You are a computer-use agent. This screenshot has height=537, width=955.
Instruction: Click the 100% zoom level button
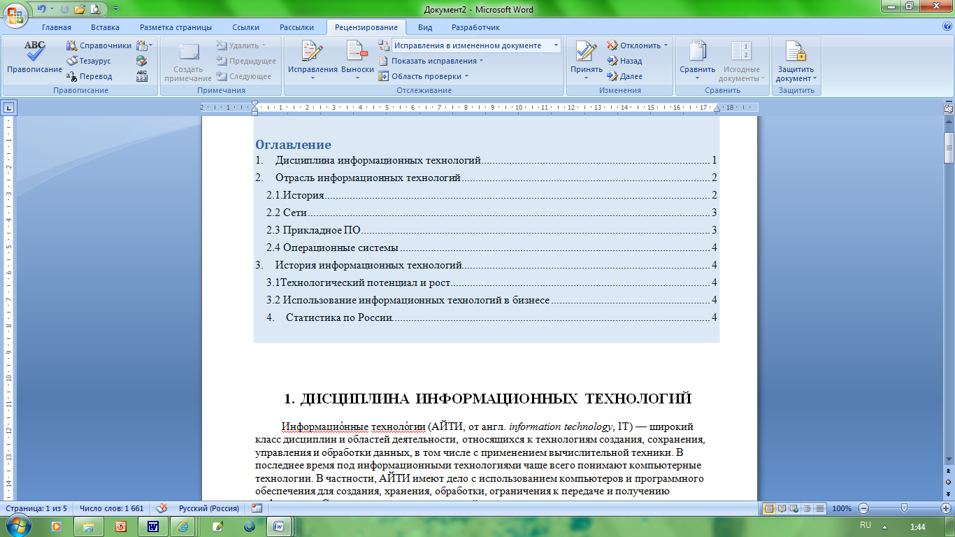[842, 508]
